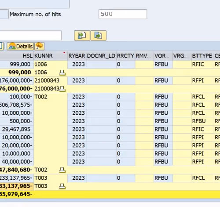Viewport: 220px width, 207px height.
Task: Select the RYEAR column header
Action: pyautogui.click(x=77, y=56)
